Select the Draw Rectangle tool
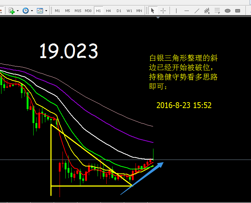This screenshot has height=203, width=251. [238, 11]
